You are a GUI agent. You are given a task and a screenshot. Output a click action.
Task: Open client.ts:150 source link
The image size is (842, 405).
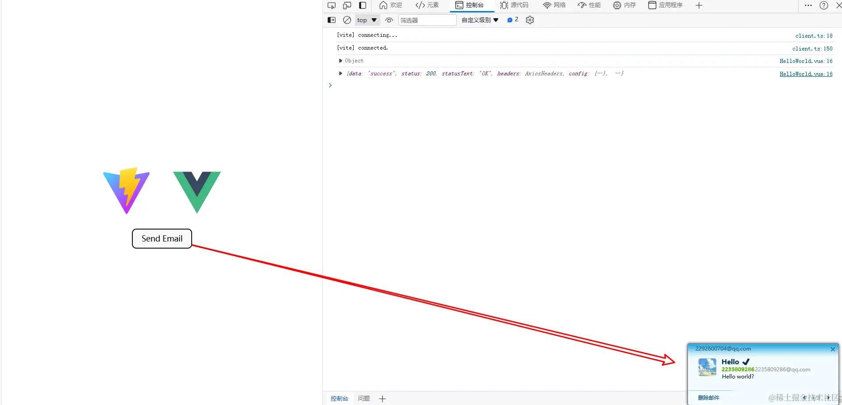[x=812, y=49]
